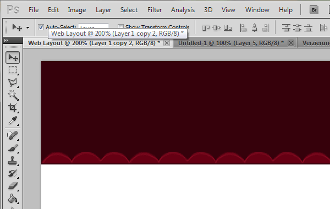Select the Rectangular Marquee tool
Screen dimensions: 330x209
point(13,70)
